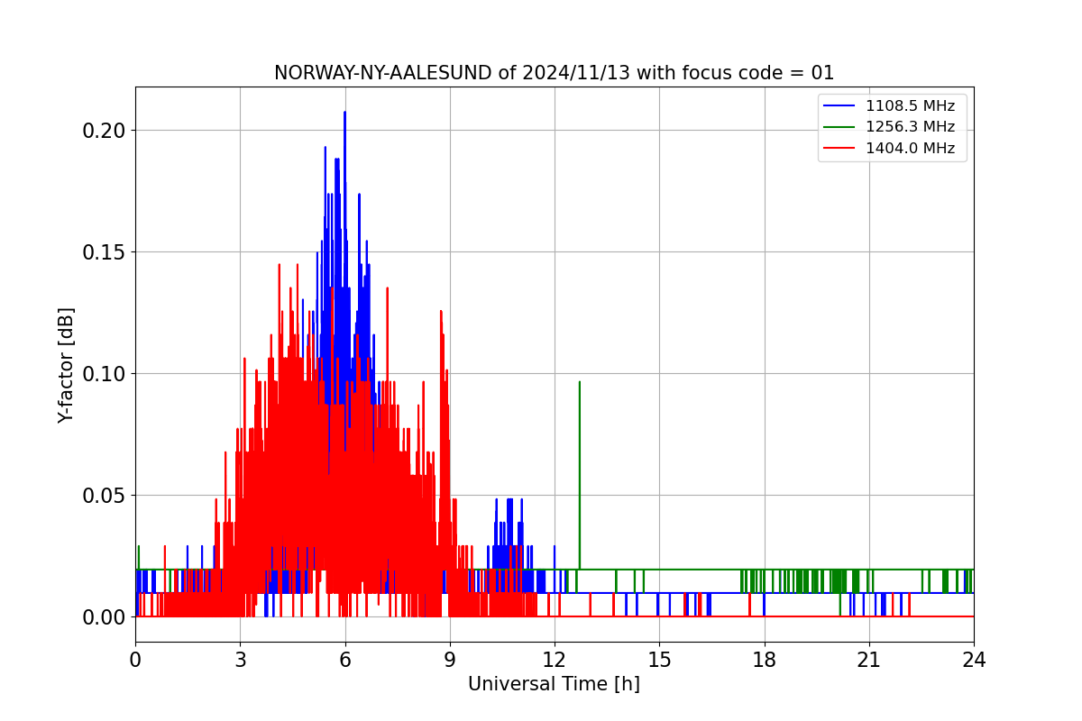Click the x-axis tick label 24
This screenshot has height=721, width=1082.
pyautogui.click(x=974, y=659)
